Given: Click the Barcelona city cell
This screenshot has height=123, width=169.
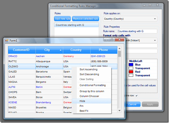Looking at the screenshot, I should pyautogui.click(x=49, y=72).
